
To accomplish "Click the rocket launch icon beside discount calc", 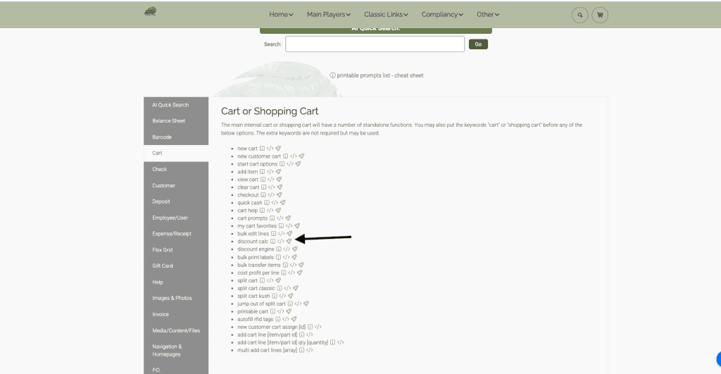I will tap(289, 242).
